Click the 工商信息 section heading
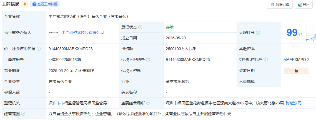The image size is (316, 121). click(11, 4)
